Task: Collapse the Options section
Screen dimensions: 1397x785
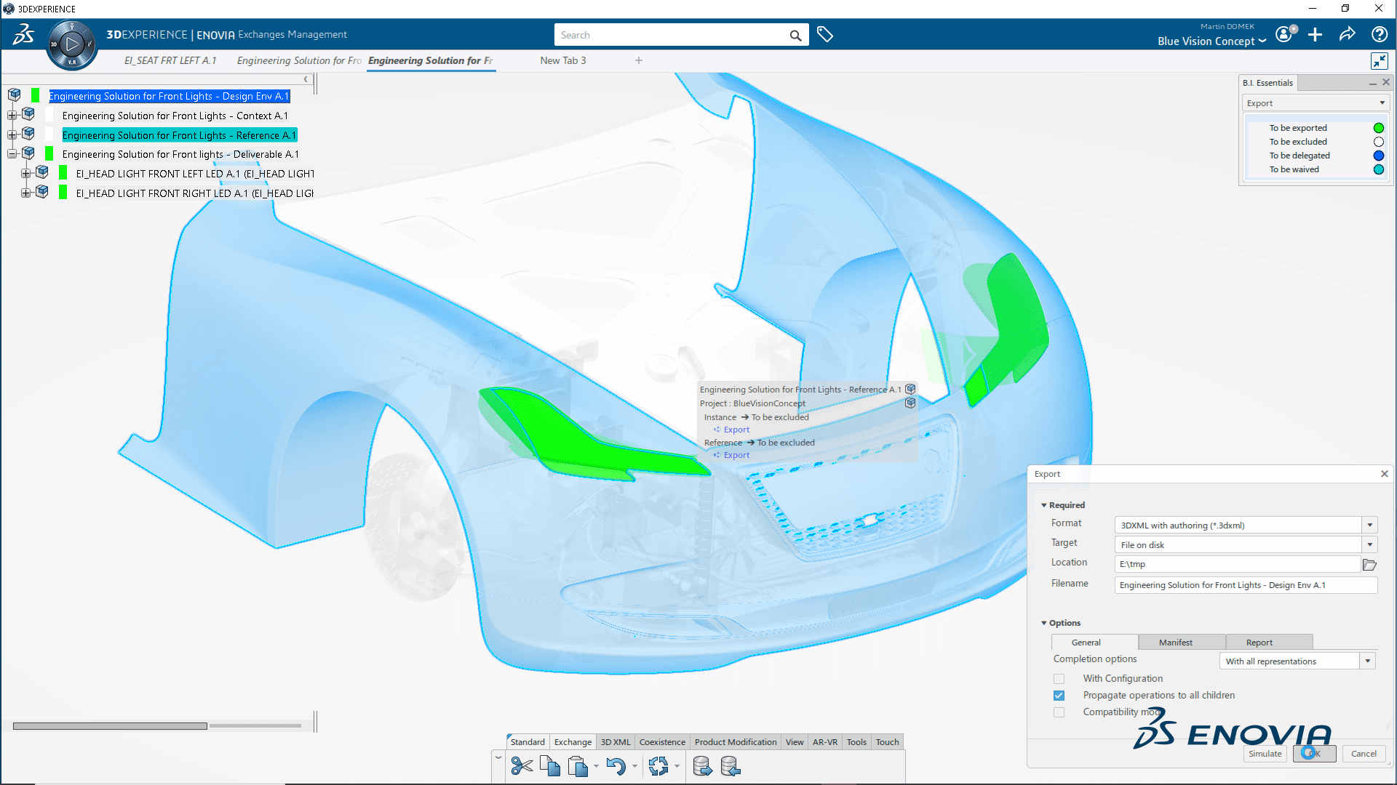Action: tap(1061, 623)
